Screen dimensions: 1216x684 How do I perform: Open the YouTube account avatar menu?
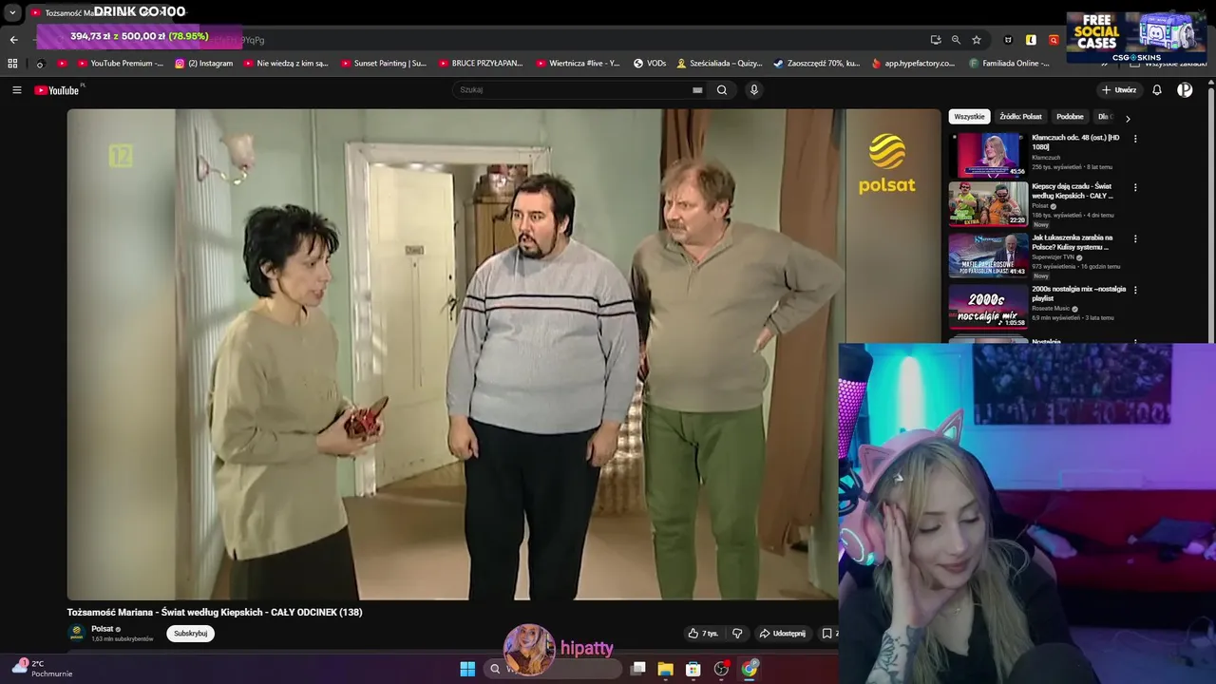tap(1185, 90)
